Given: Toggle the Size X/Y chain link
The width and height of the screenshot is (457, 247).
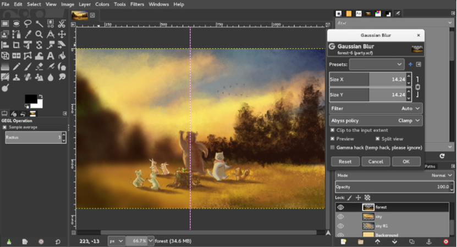Looking at the screenshot, I should (417, 87).
